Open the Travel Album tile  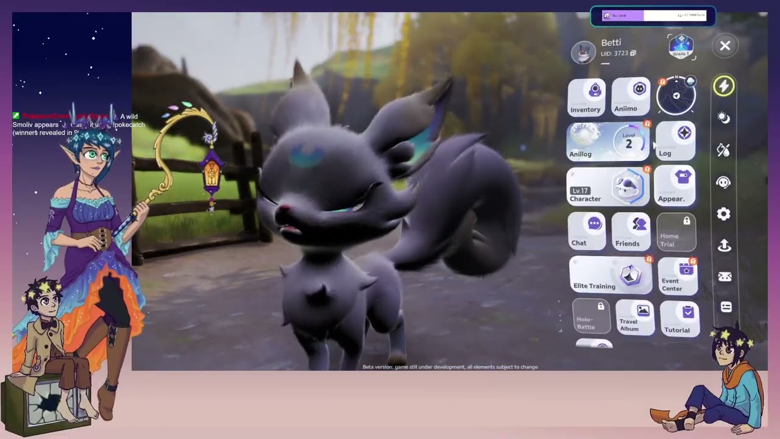pyautogui.click(x=635, y=318)
